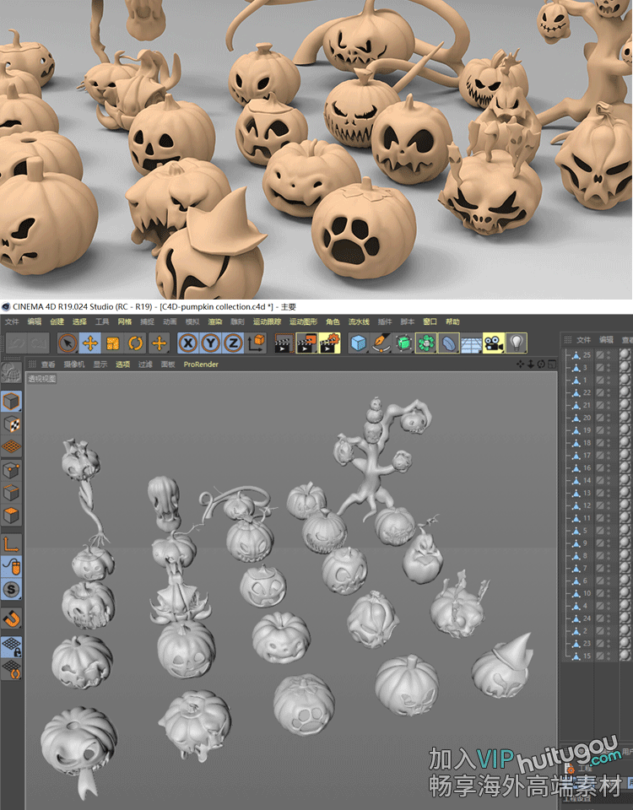Toggle X axis lock
The width and height of the screenshot is (633, 810).
click(x=188, y=343)
